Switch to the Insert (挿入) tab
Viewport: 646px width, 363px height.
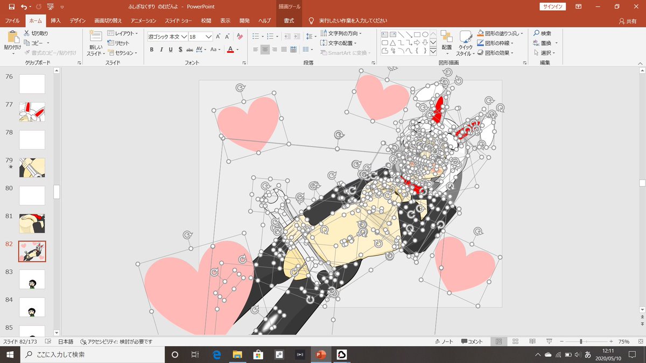pyautogui.click(x=55, y=20)
